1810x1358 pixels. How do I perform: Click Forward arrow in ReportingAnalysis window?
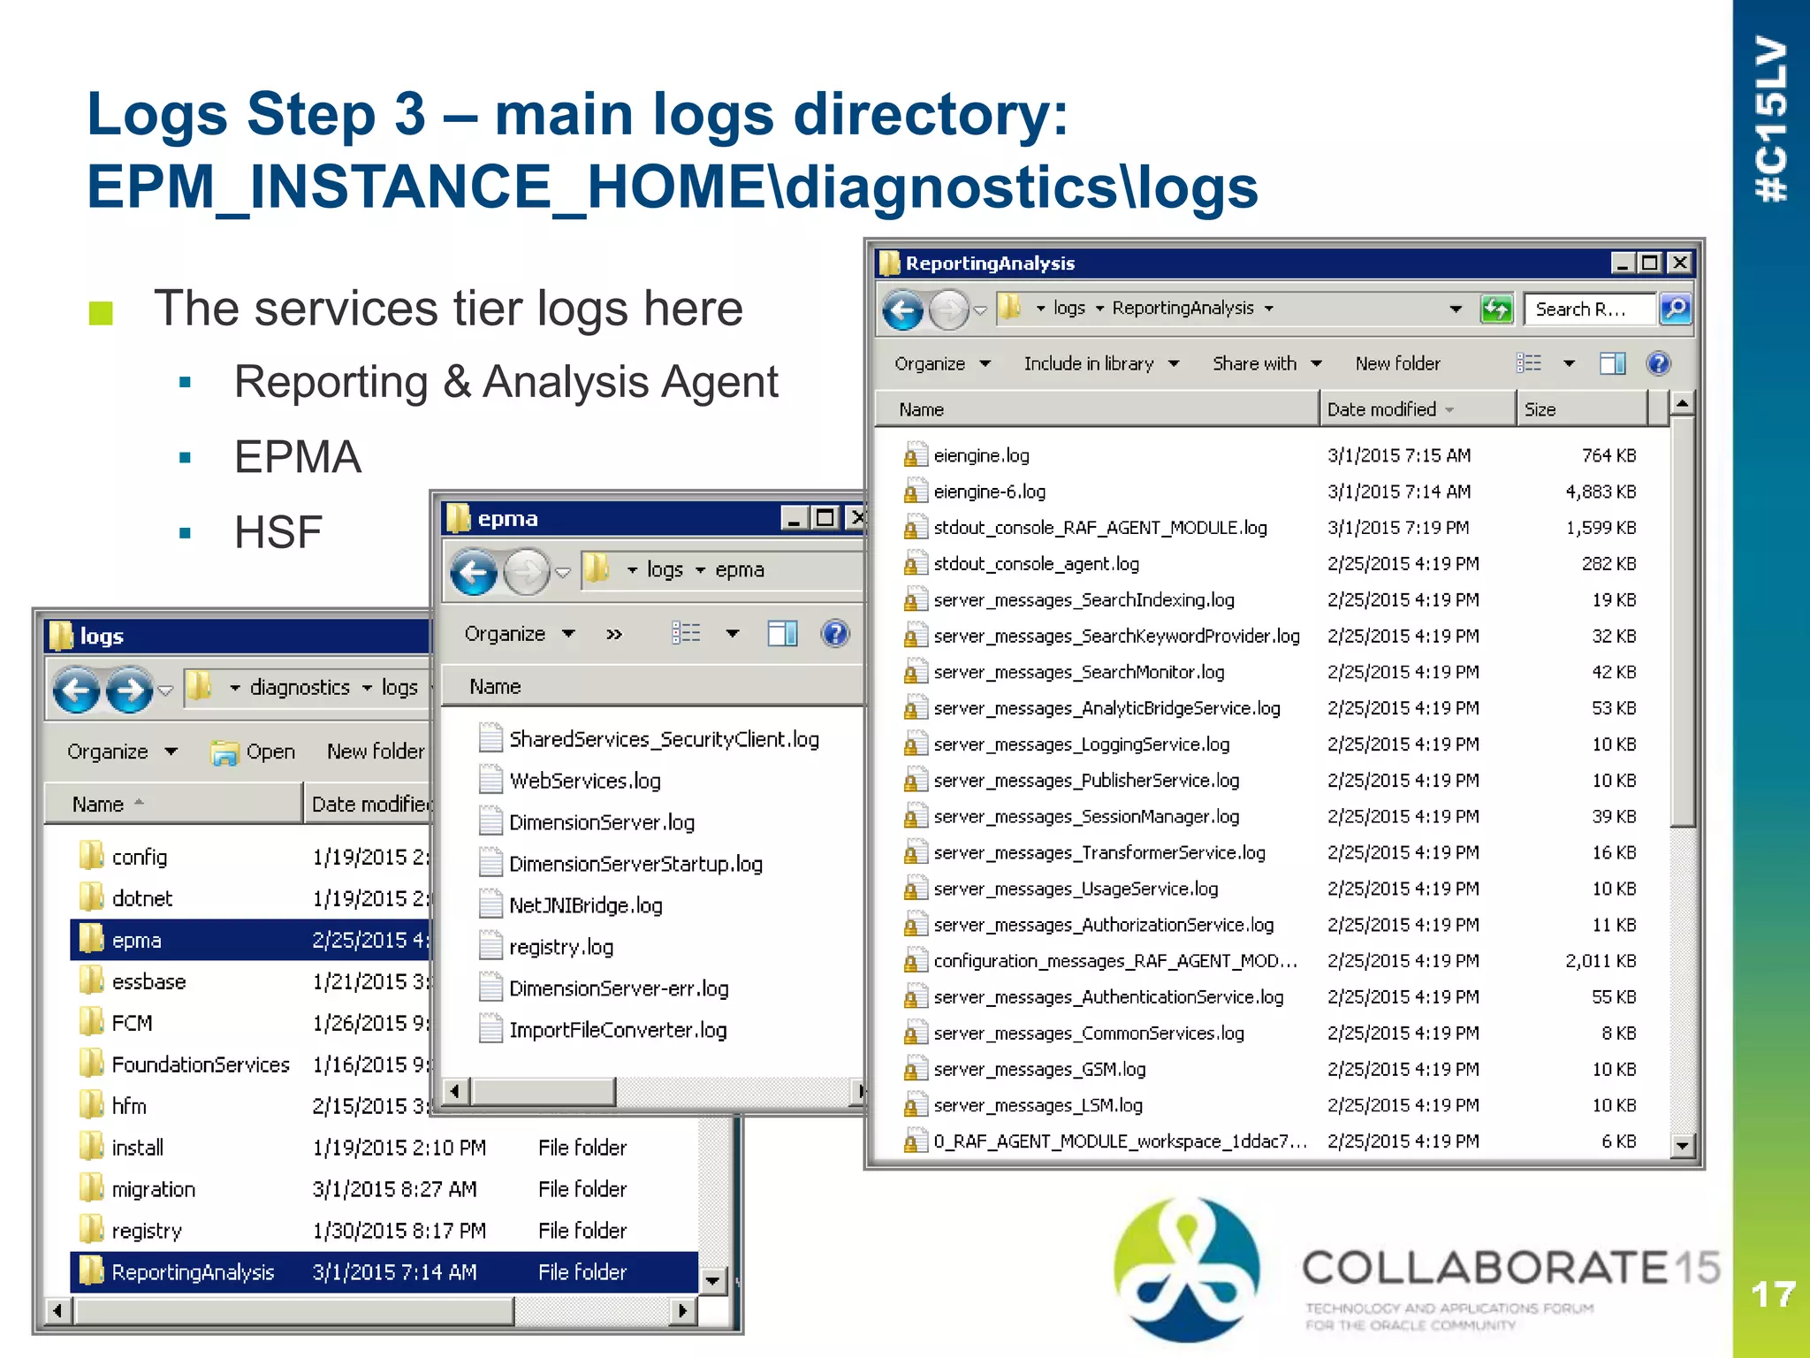tap(950, 309)
